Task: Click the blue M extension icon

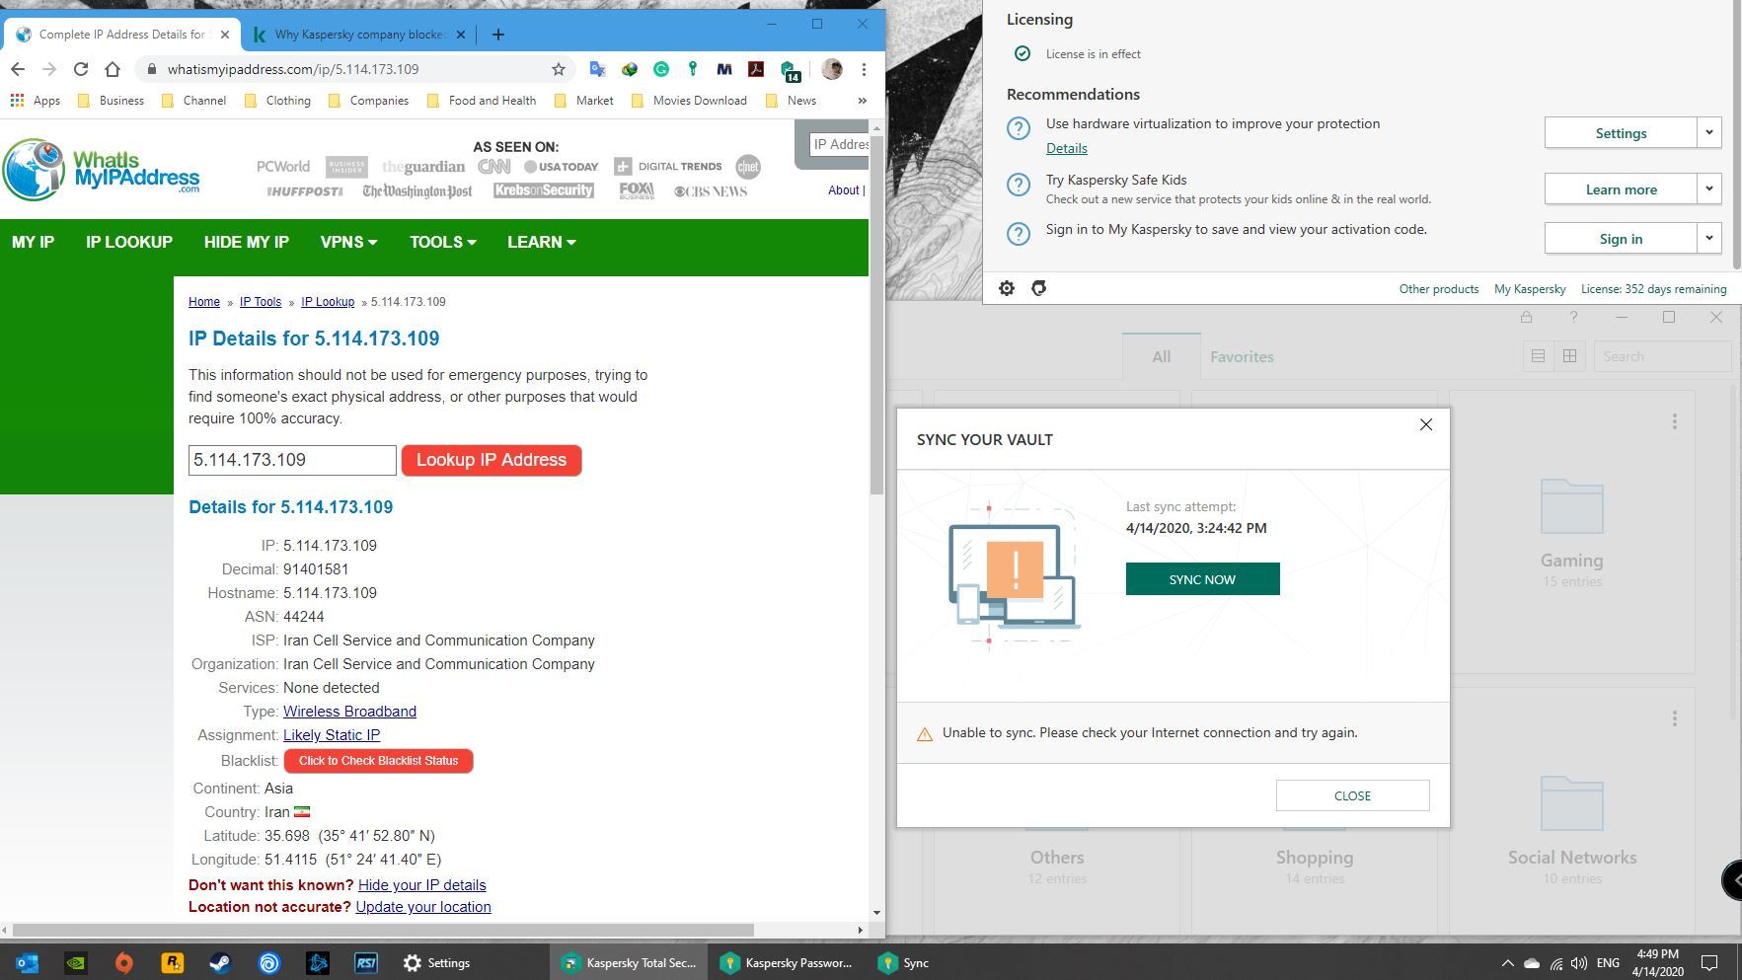Action: [x=724, y=69]
